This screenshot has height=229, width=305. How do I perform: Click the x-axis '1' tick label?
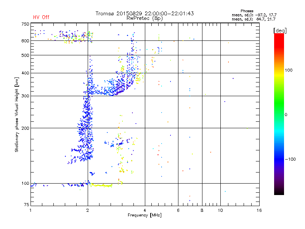31,210
